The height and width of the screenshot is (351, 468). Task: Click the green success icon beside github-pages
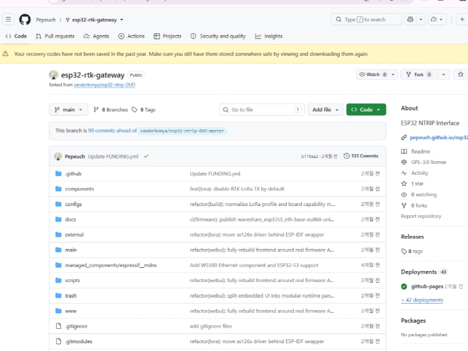(404, 287)
